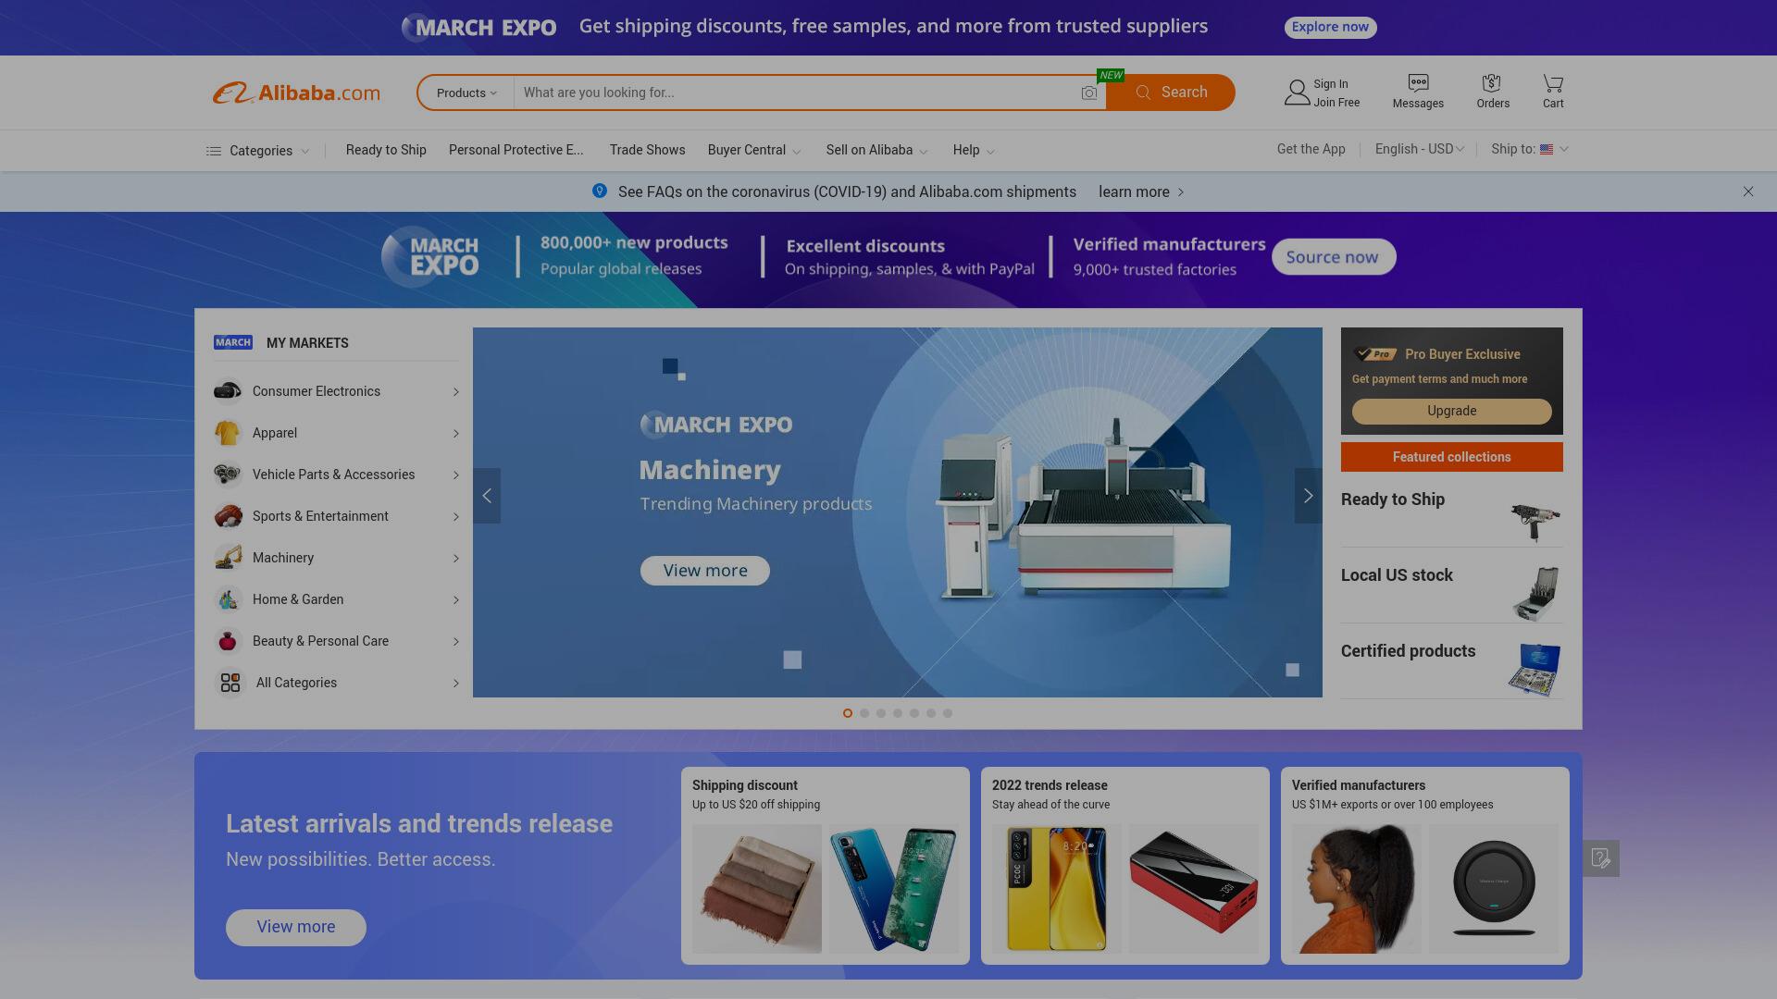Click the Categories list icon
This screenshot has width=1777, height=999.
(213, 151)
